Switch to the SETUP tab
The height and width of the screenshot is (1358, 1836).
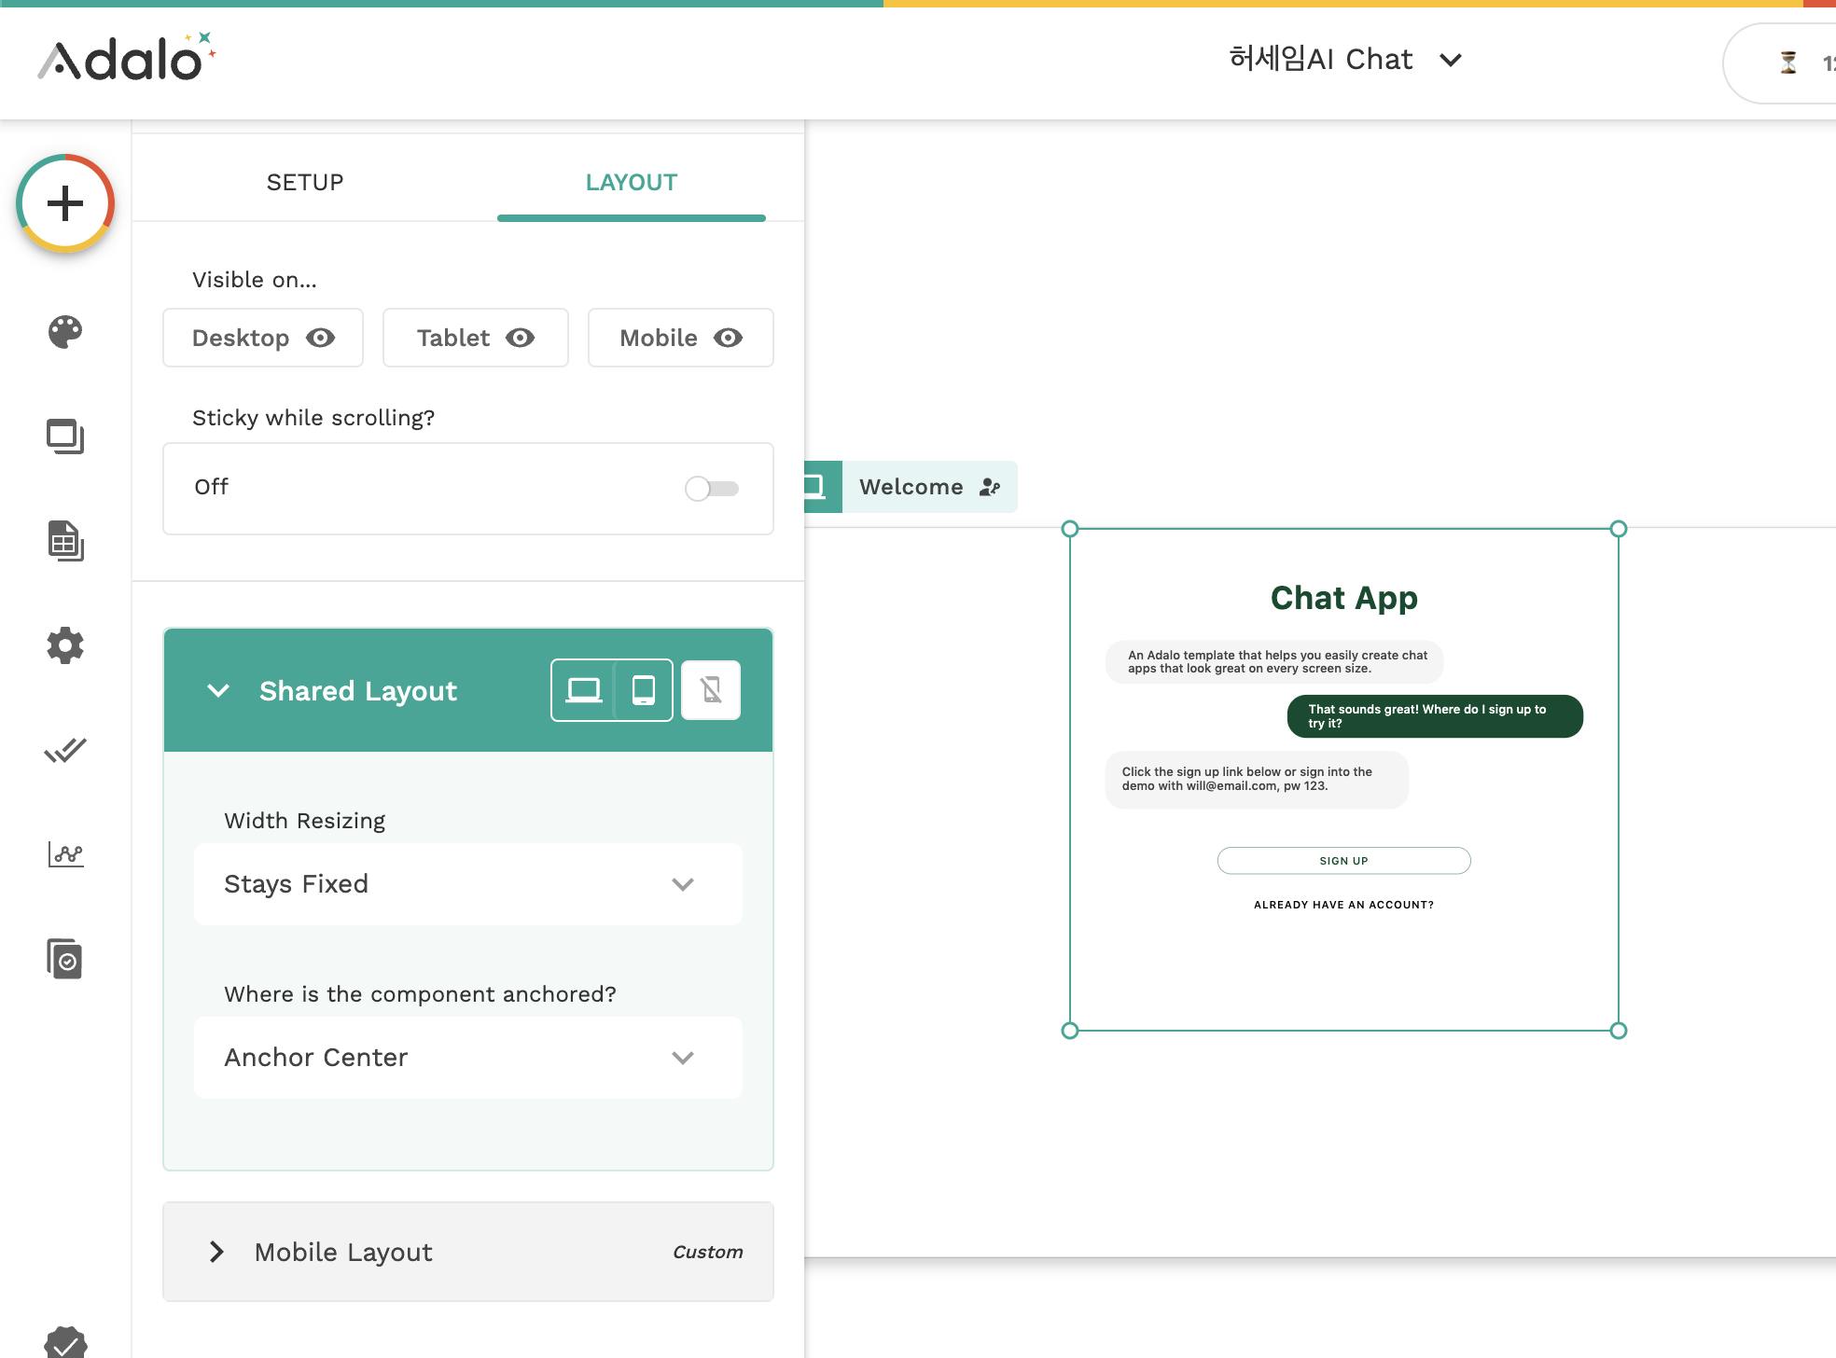[305, 182]
